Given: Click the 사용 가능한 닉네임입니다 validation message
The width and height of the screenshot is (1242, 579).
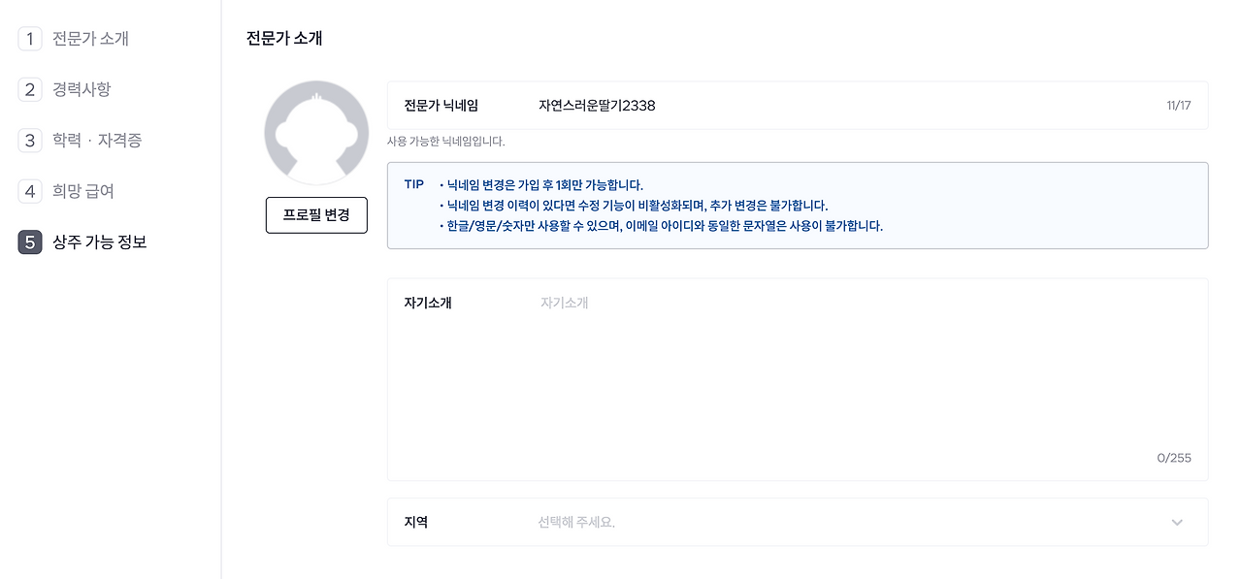Looking at the screenshot, I should [446, 142].
